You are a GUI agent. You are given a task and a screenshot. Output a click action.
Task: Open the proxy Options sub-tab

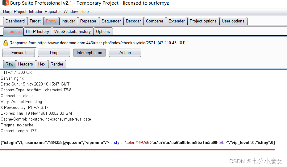pos(103,32)
